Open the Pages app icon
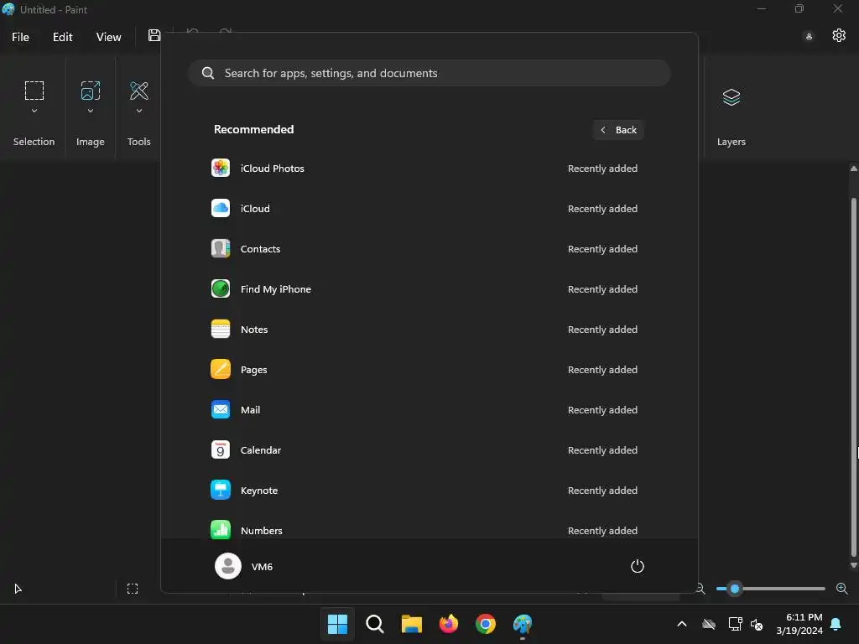The image size is (859, 644). coord(221,369)
